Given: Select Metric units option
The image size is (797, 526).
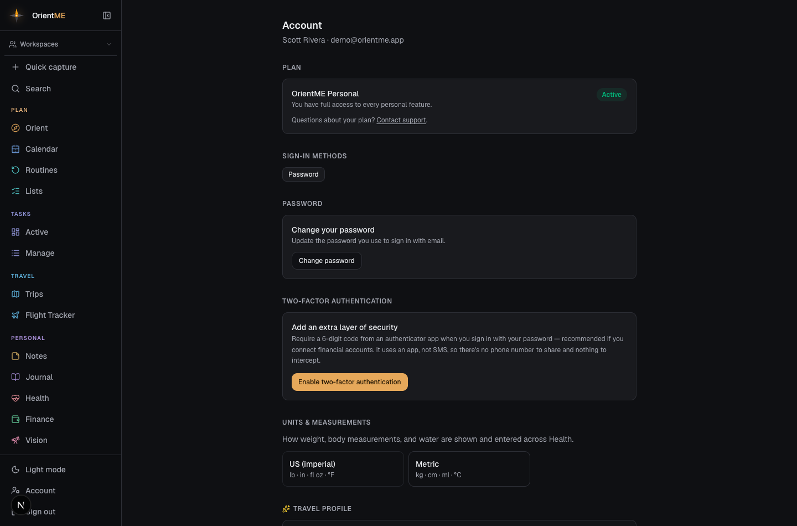Looking at the screenshot, I should pos(469,469).
